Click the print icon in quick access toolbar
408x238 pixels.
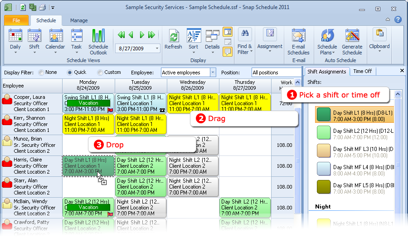click(42, 7)
